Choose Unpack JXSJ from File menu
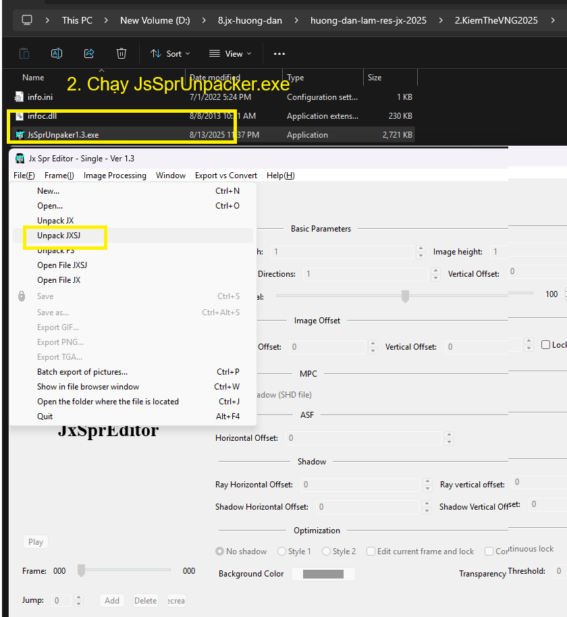 59,236
